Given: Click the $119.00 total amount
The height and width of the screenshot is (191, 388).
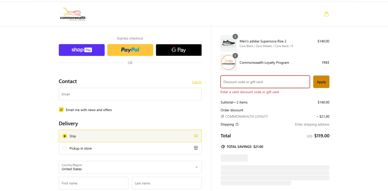Looking at the screenshot, I should click(322, 136).
